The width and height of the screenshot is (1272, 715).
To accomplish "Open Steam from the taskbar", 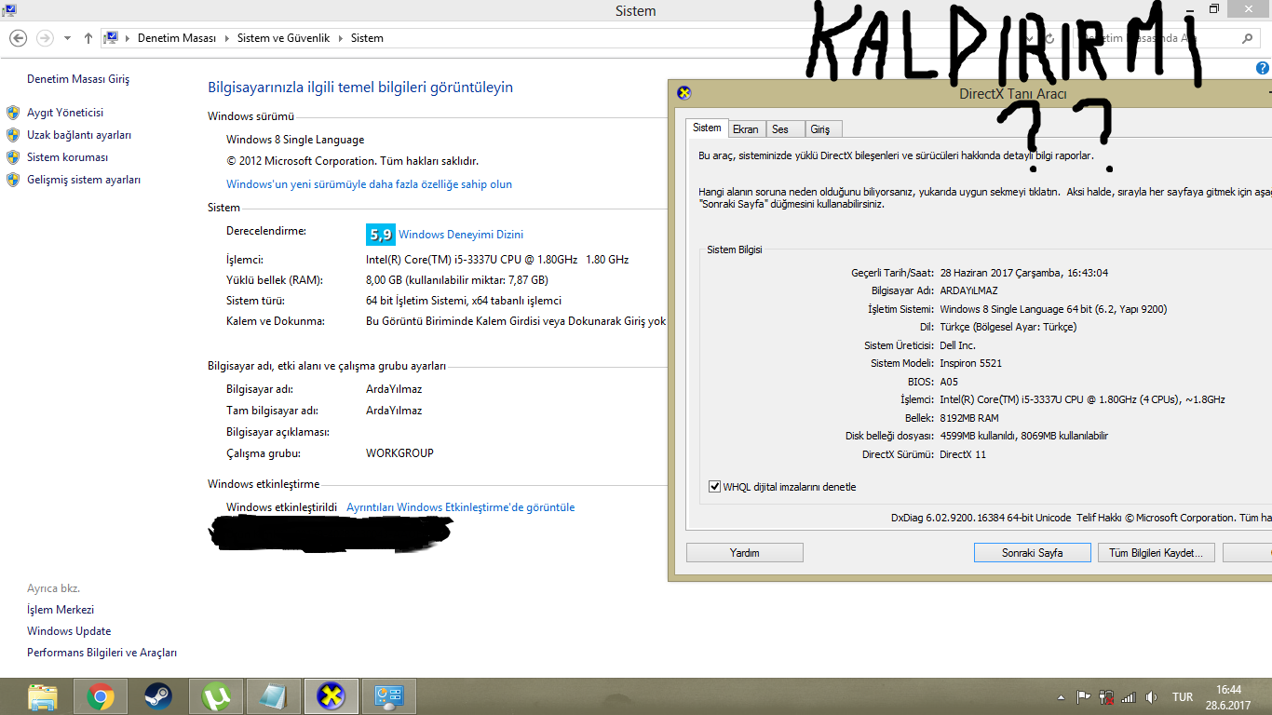I will click(x=158, y=696).
